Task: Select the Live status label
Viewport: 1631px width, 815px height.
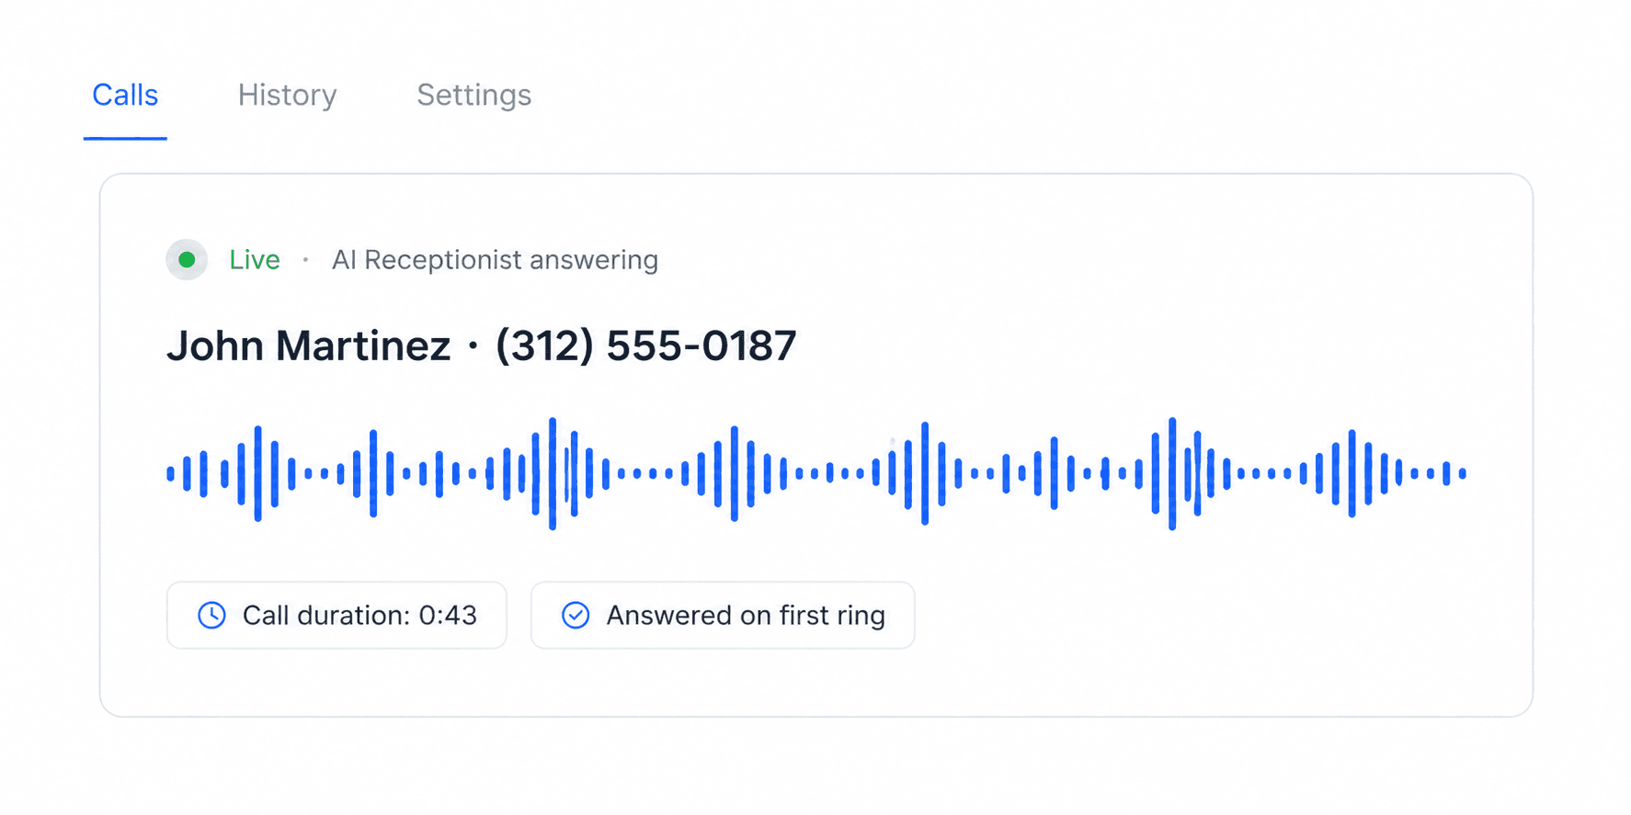Action: [x=255, y=260]
